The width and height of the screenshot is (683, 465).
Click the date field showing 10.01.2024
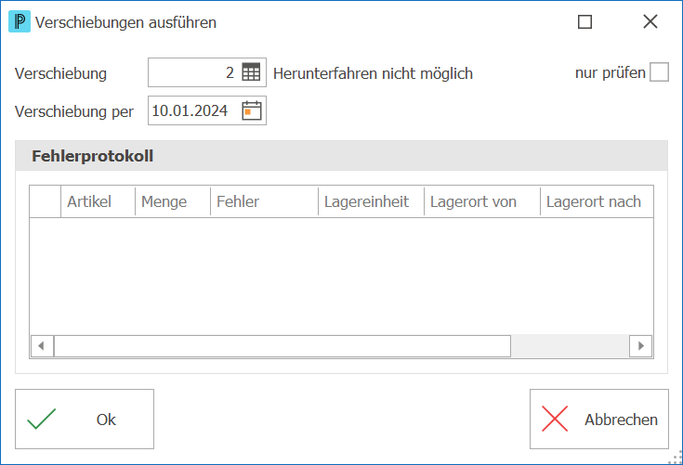pyautogui.click(x=207, y=110)
